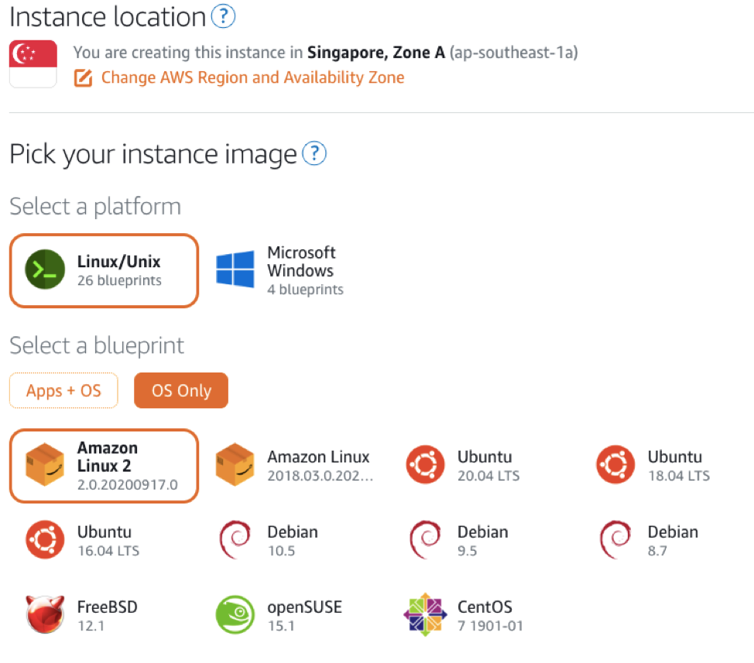Pick the Ubuntu 20.04 LTS icon
754x663 pixels.
[425, 465]
